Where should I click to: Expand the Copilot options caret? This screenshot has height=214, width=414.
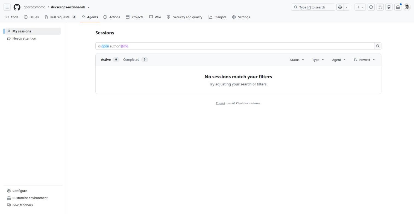coord(346,7)
